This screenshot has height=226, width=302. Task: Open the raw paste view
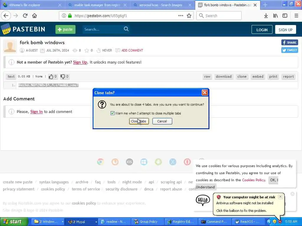[x=207, y=77]
